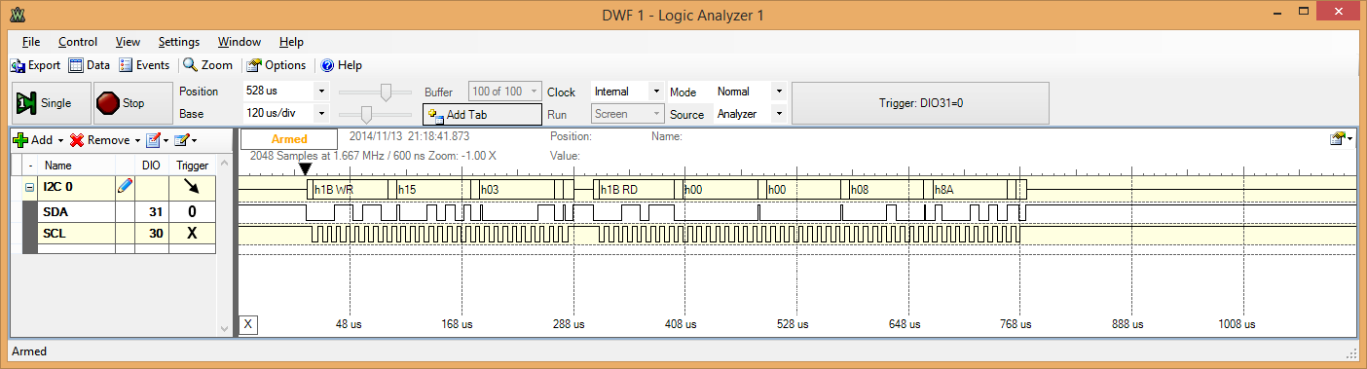Click the first edit-properties notepad icon
The width and height of the screenshot is (1367, 369).
(153, 140)
